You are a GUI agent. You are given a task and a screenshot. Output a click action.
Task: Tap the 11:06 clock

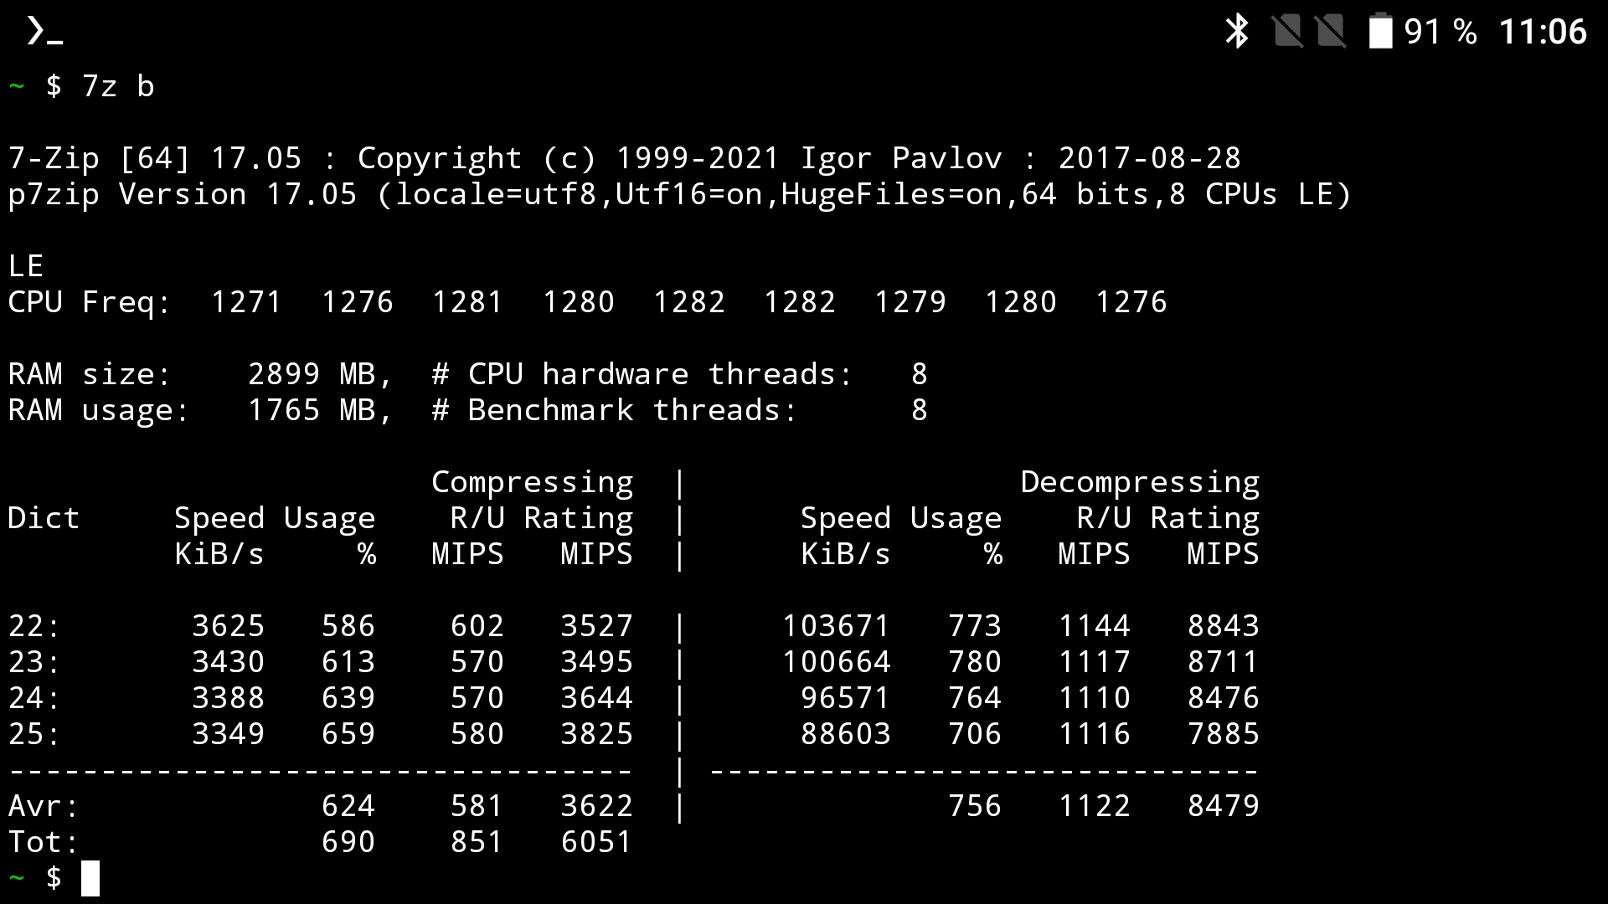[x=1542, y=32]
